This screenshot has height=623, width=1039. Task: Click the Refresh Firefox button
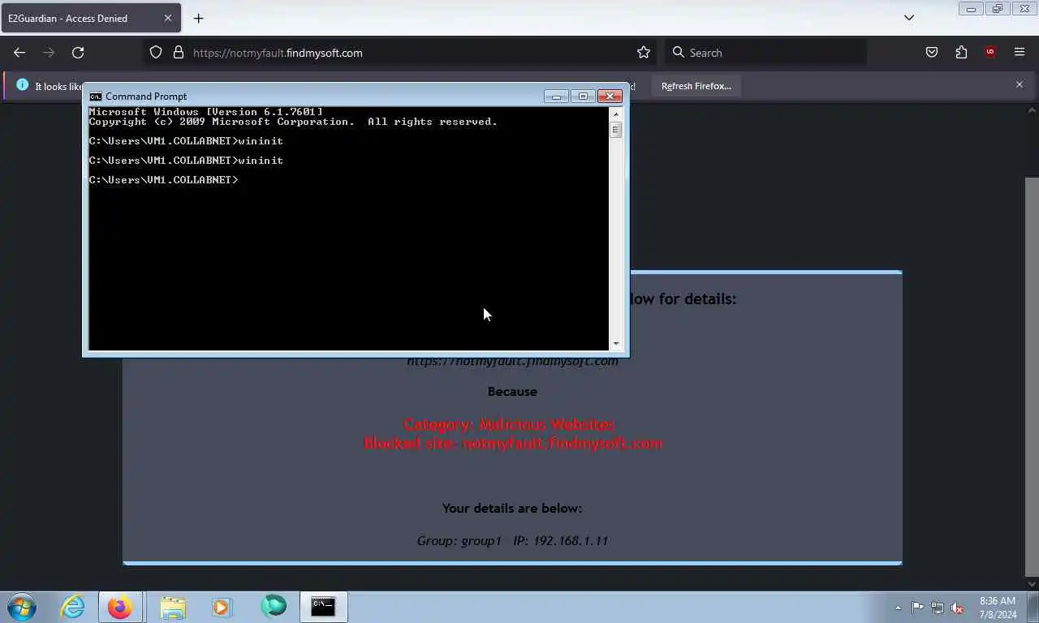point(696,85)
